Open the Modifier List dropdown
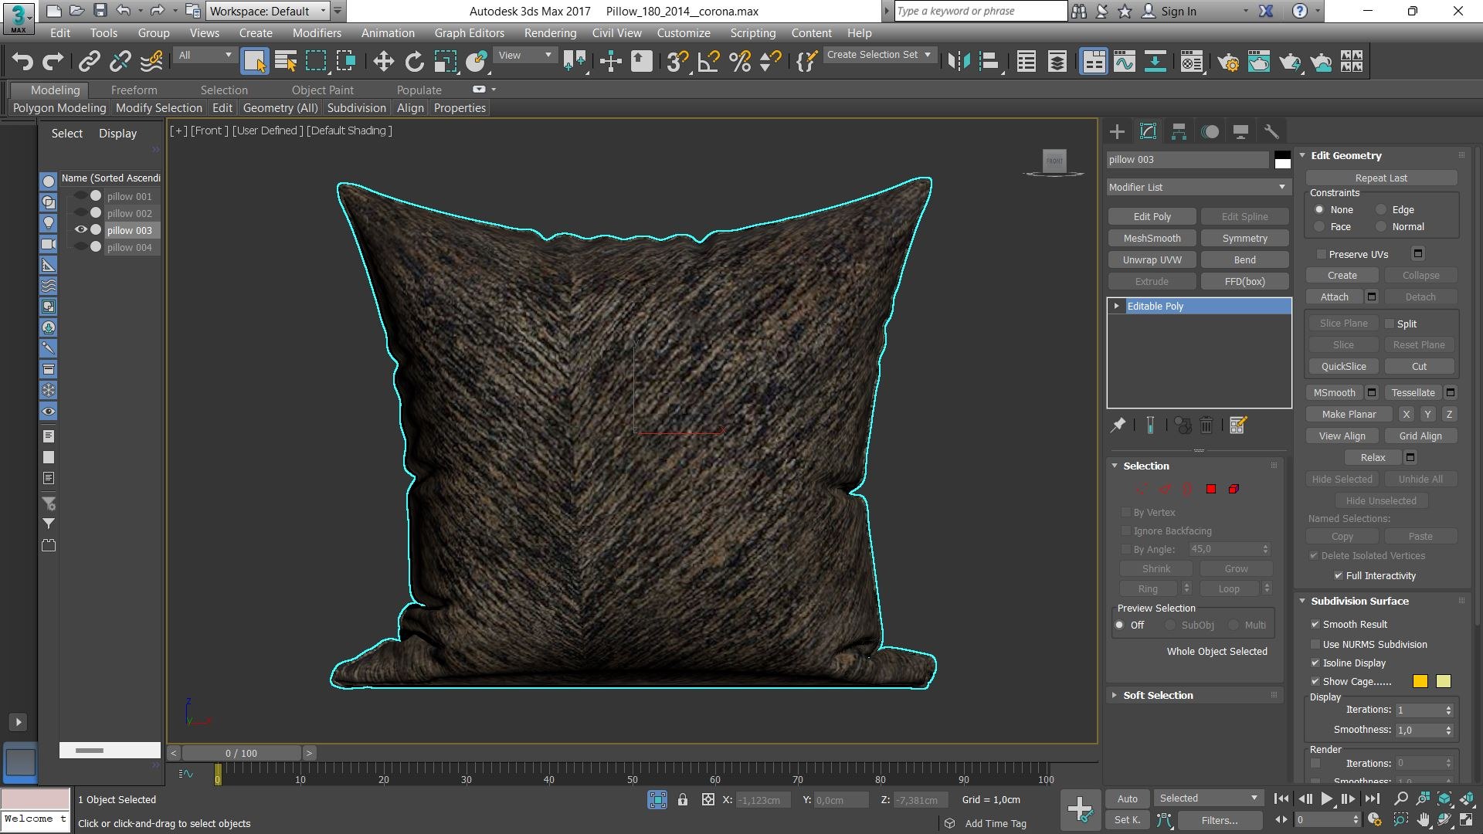1483x834 pixels. coord(1198,187)
